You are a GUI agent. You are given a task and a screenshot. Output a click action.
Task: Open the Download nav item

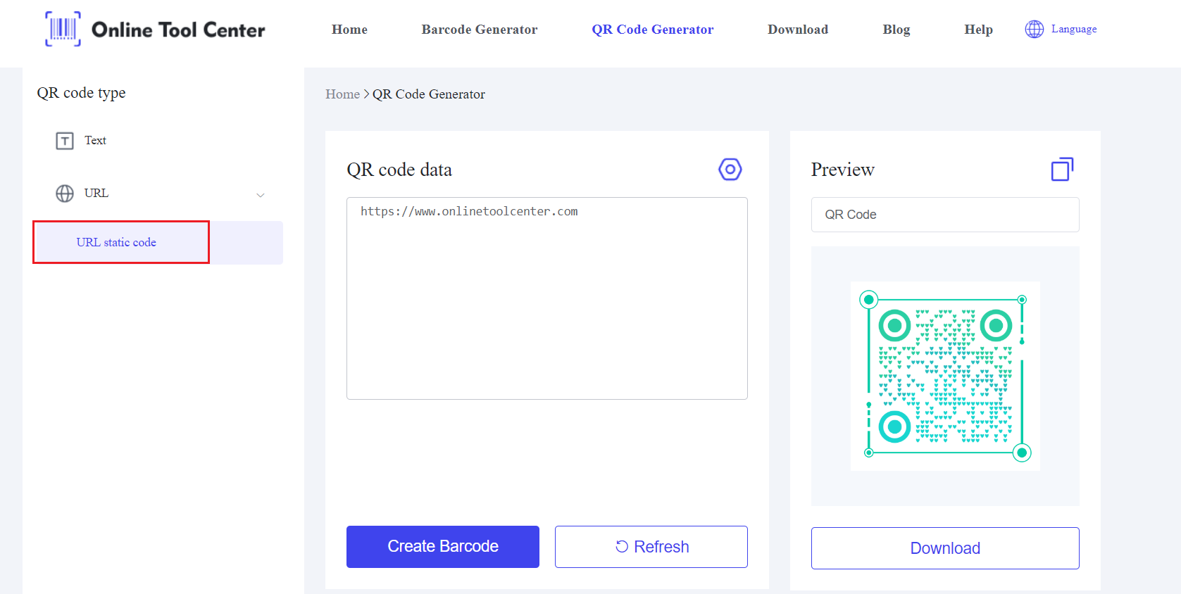click(x=798, y=30)
